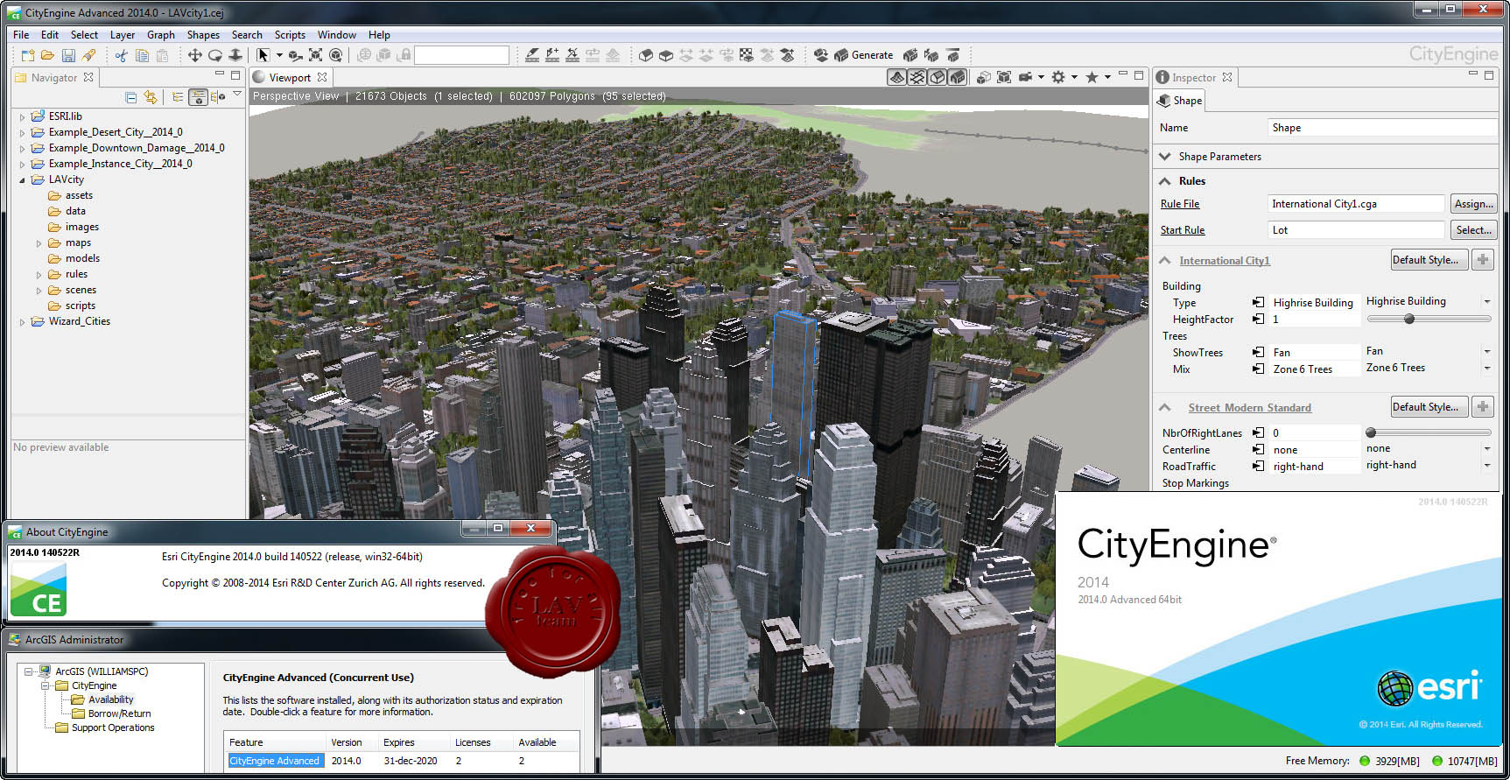
Task: Expand the ESRI.lib project tree node
Action: tap(22, 116)
